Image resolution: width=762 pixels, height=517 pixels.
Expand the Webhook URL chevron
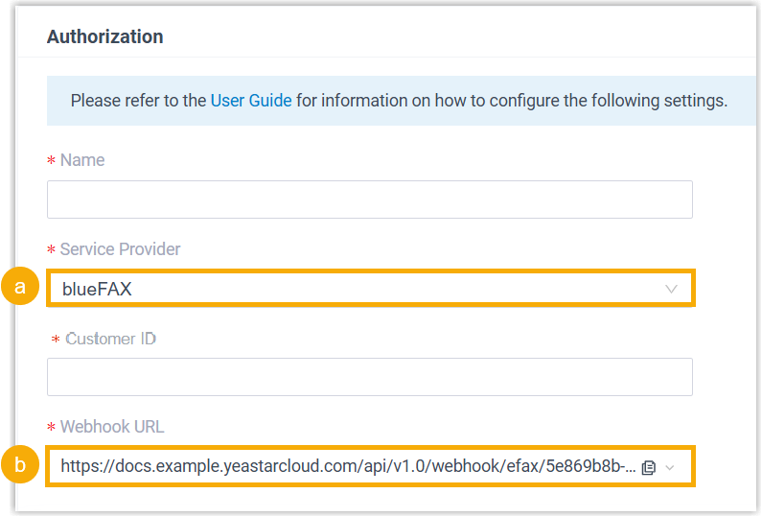coord(670,467)
